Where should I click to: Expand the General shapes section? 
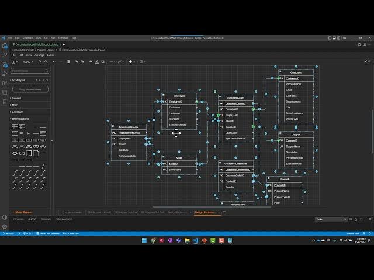point(16,98)
